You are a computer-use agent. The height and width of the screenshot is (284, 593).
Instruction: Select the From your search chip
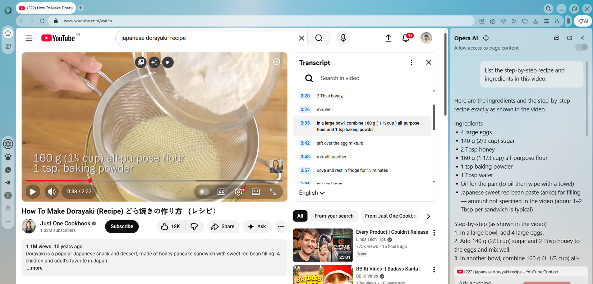click(334, 216)
